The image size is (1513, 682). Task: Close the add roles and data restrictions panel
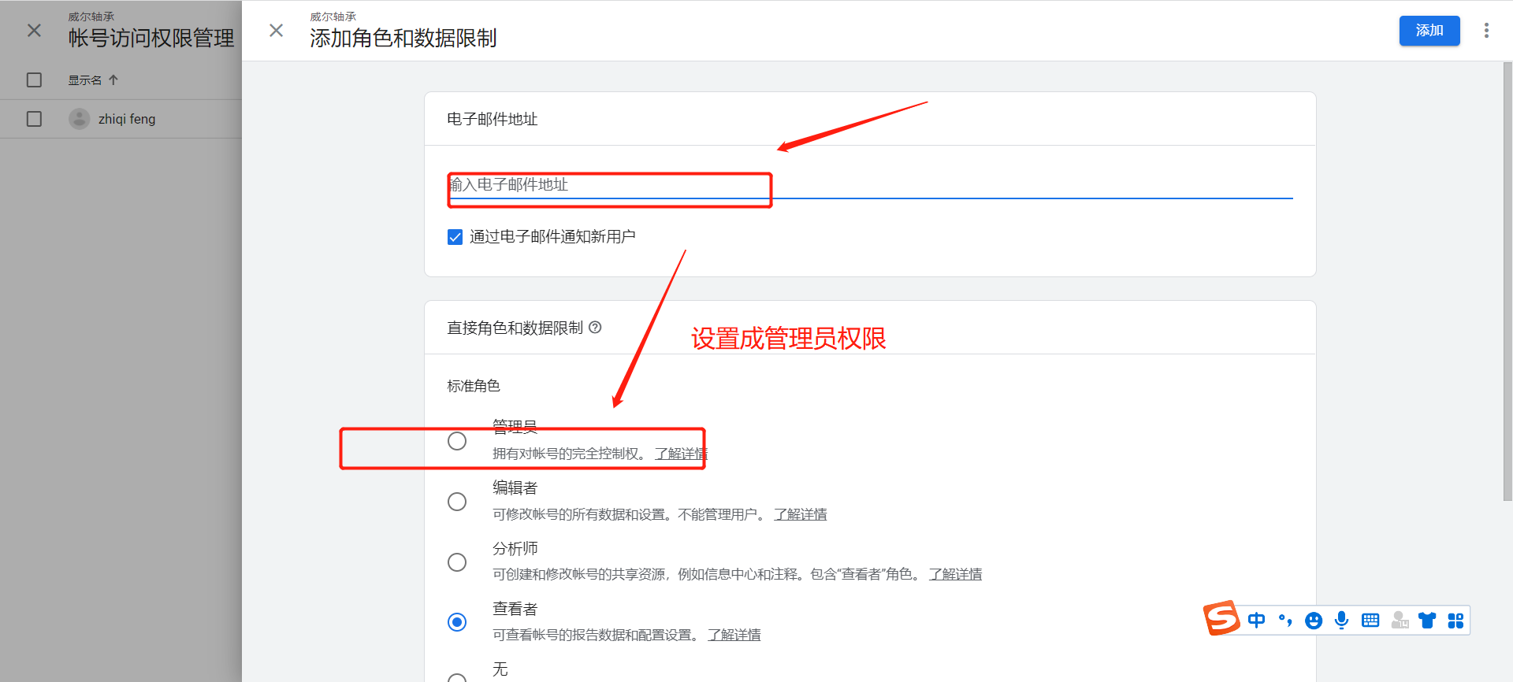[x=276, y=31]
